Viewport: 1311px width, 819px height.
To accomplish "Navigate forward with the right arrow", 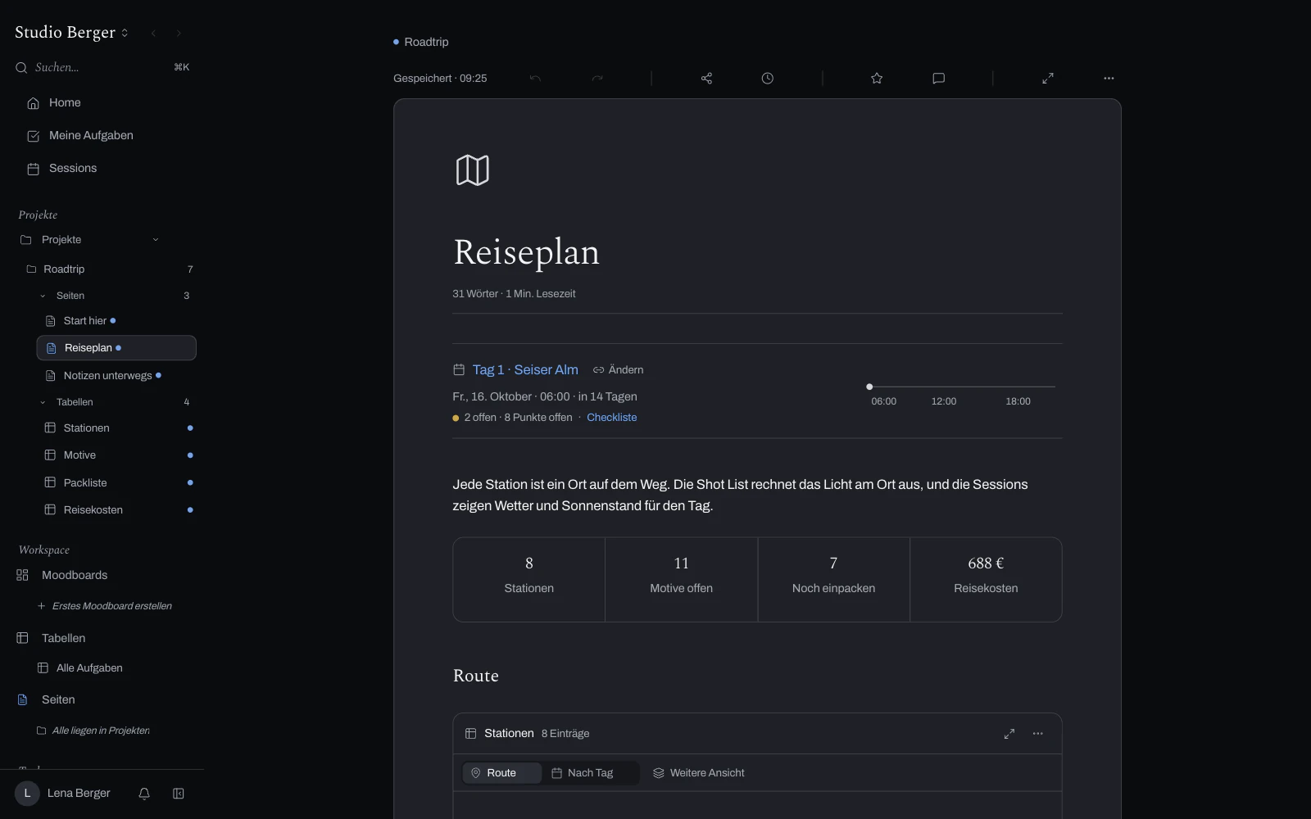I will [x=179, y=34].
